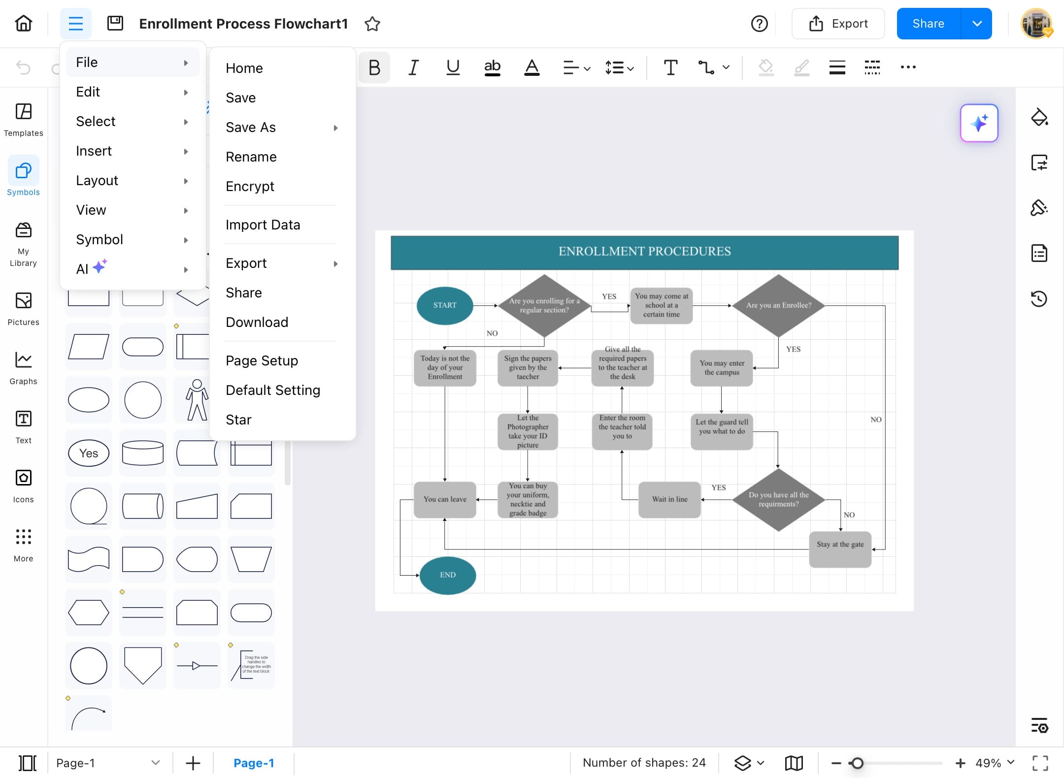Expand the Page-1 page selector dropdown
This screenshot has width=1064, height=778.
click(x=155, y=763)
